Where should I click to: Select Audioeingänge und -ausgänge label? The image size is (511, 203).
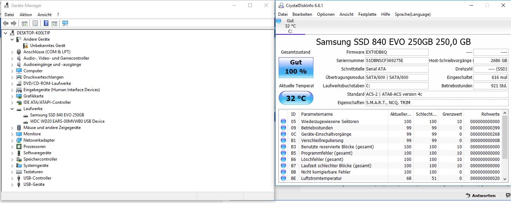52,65
